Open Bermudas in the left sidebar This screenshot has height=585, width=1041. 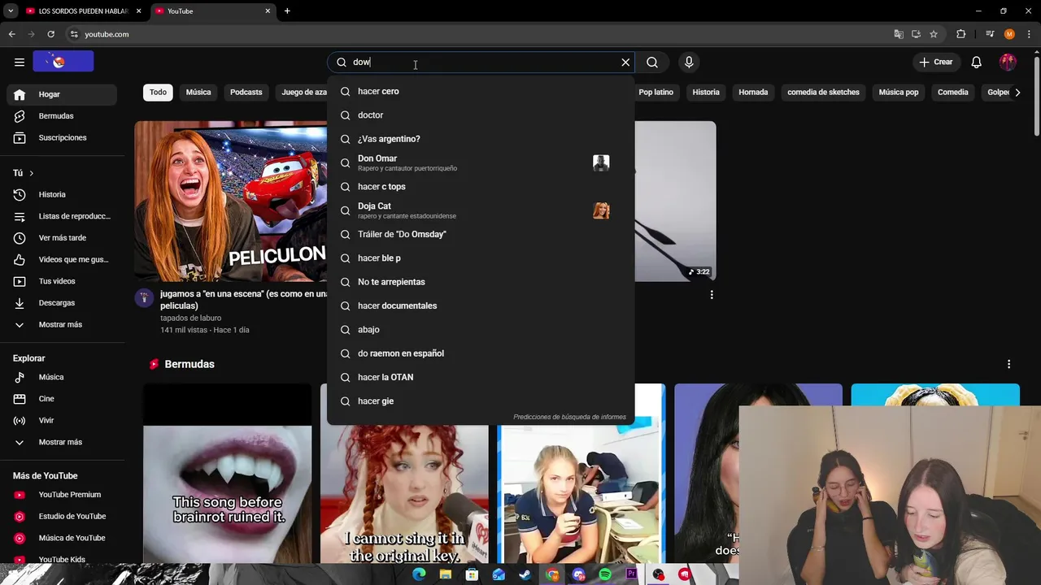pos(62,116)
